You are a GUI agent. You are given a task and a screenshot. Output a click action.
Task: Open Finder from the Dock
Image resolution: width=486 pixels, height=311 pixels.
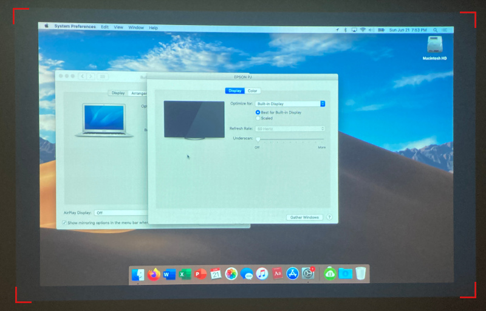(138, 275)
